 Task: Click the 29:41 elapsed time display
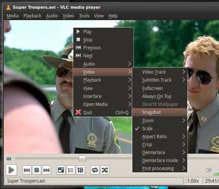[x=211, y=181]
